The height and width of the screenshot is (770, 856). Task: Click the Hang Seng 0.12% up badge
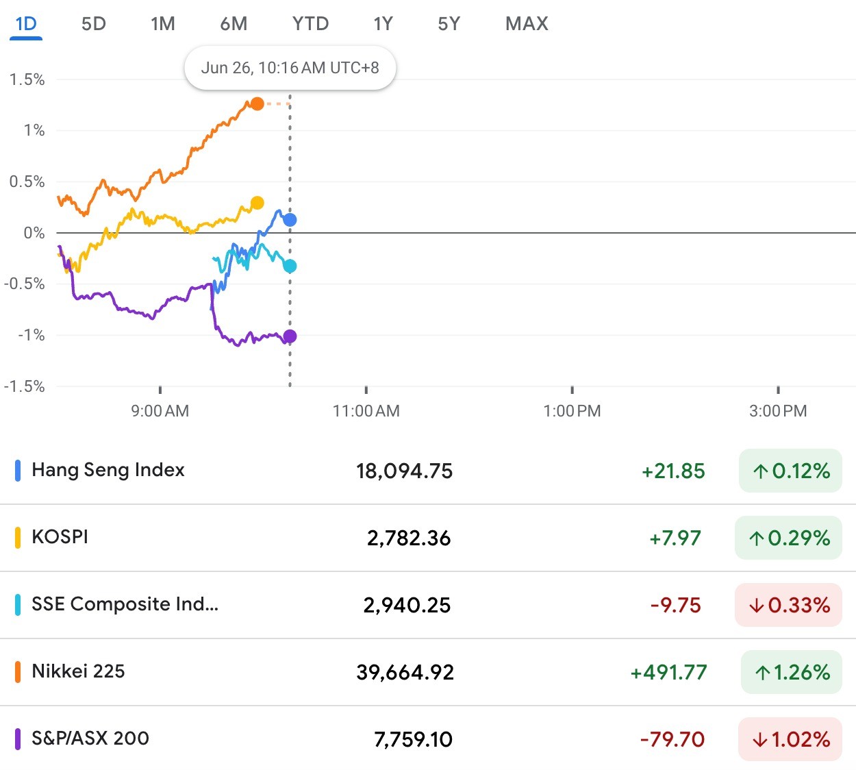(x=790, y=471)
